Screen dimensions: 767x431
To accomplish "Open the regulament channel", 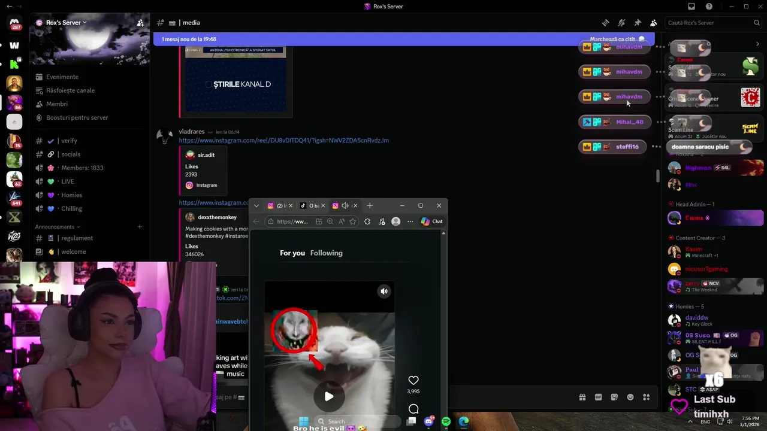I will click(90, 238).
